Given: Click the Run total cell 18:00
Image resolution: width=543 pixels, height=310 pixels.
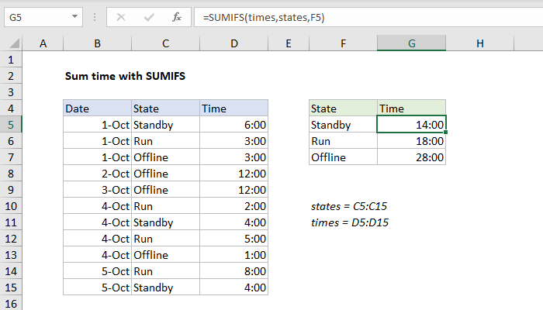Looking at the screenshot, I should [x=412, y=141].
